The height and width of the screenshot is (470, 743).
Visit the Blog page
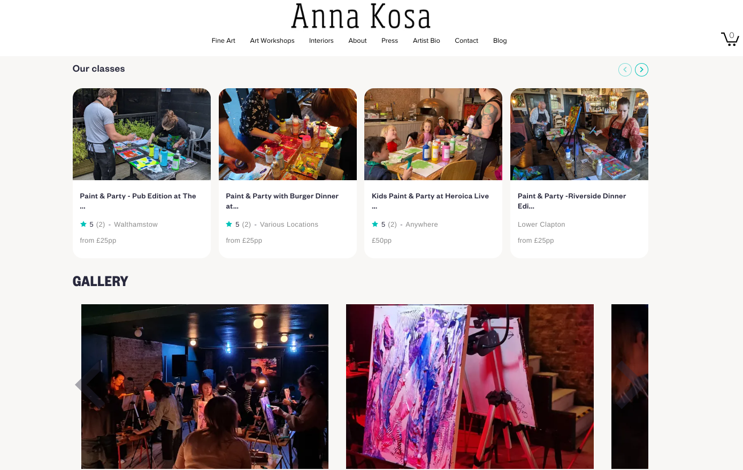tap(500, 41)
